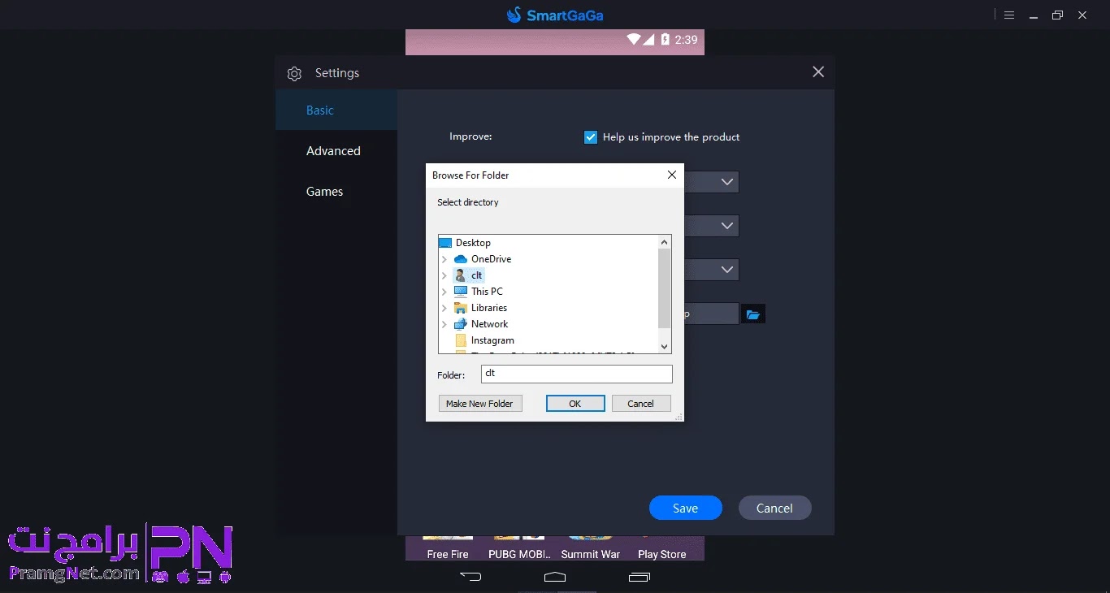This screenshot has width=1110, height=593.
Task: Select Network in the folder tree
Action: [x=489, y=324]
